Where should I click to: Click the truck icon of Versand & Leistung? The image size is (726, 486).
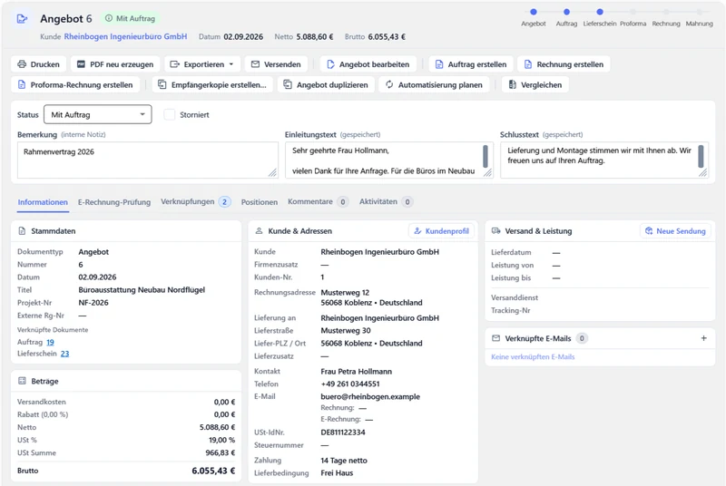coord(495,230)
